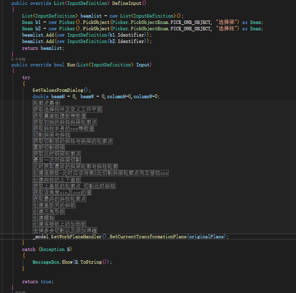This screenshot has width=296, height=293.
Task: Expand the collapsed region 获取斜柱本身的cos等数值
Action: click(63, 128)
